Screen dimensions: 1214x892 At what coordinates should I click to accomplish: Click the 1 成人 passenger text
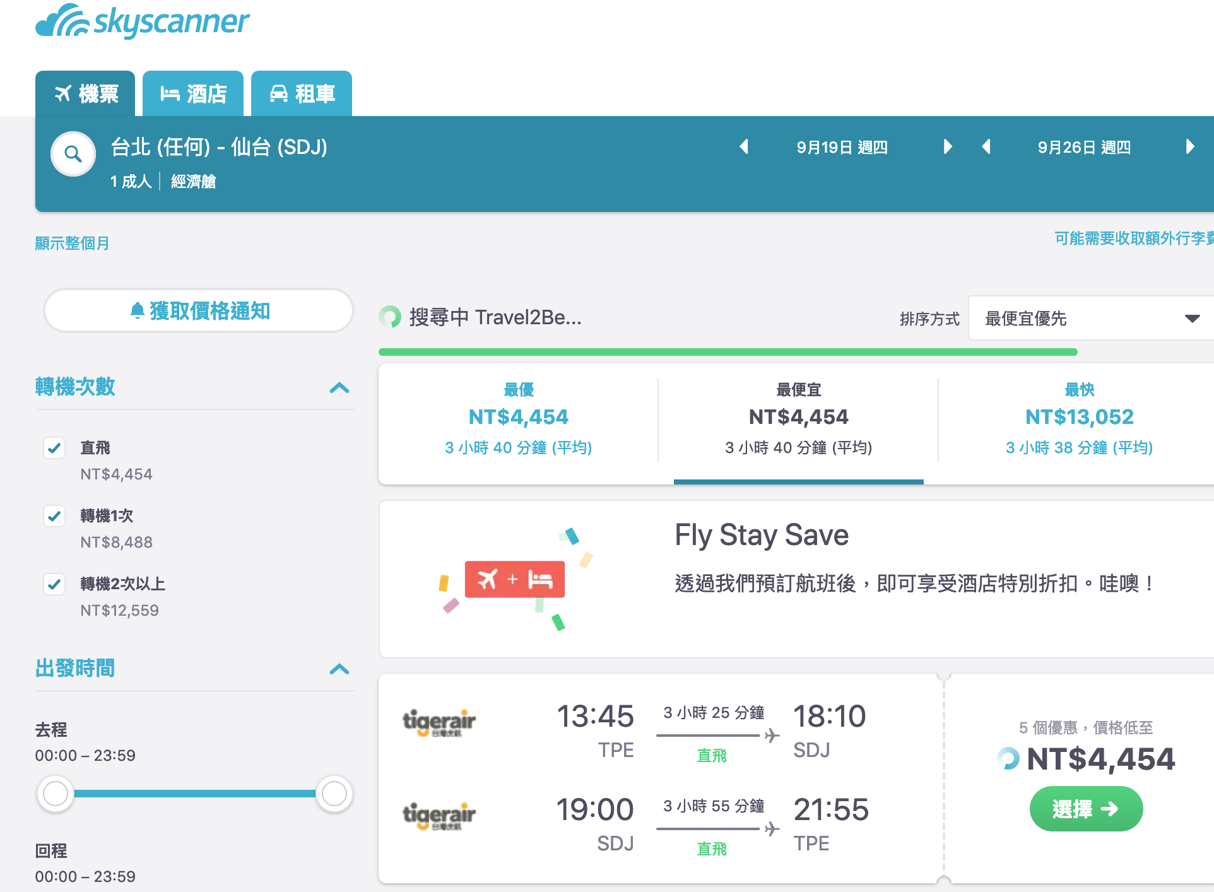(131, 182)
